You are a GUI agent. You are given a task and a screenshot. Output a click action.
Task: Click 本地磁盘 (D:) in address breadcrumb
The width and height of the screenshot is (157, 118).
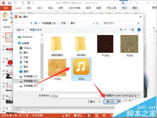coord(49,23)
